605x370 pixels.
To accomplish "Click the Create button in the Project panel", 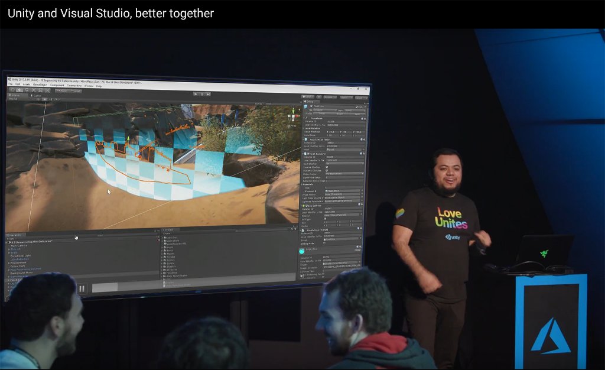I will (166, 233).
